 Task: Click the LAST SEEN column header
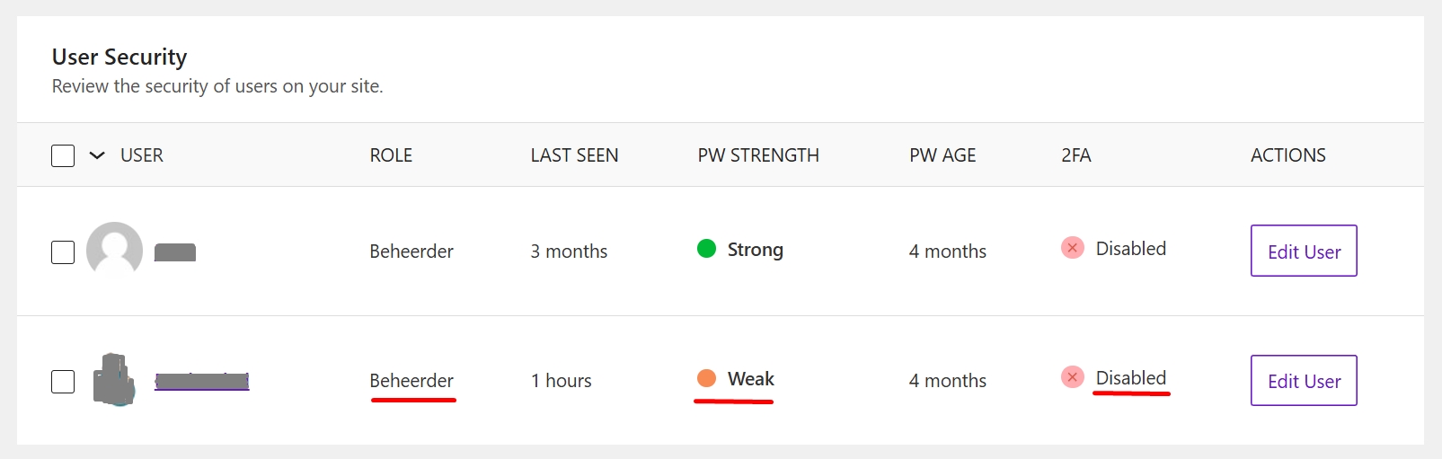(x=574, y=155)
